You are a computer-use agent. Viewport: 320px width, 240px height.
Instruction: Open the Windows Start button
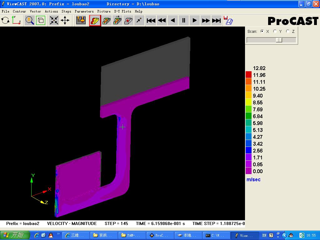(x=15, y=235)
